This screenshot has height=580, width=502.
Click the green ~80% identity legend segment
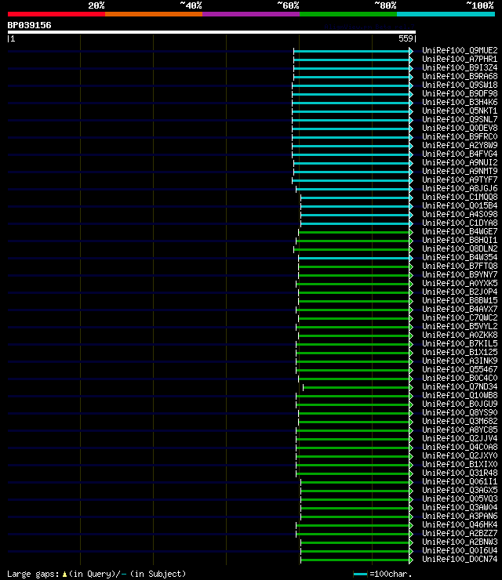point(348,14)
